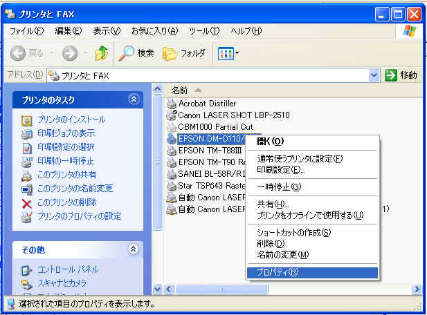427x315 pixels.
Task: Choose プリンタをオフラインで使用する(U)
Action: [312, 216]
